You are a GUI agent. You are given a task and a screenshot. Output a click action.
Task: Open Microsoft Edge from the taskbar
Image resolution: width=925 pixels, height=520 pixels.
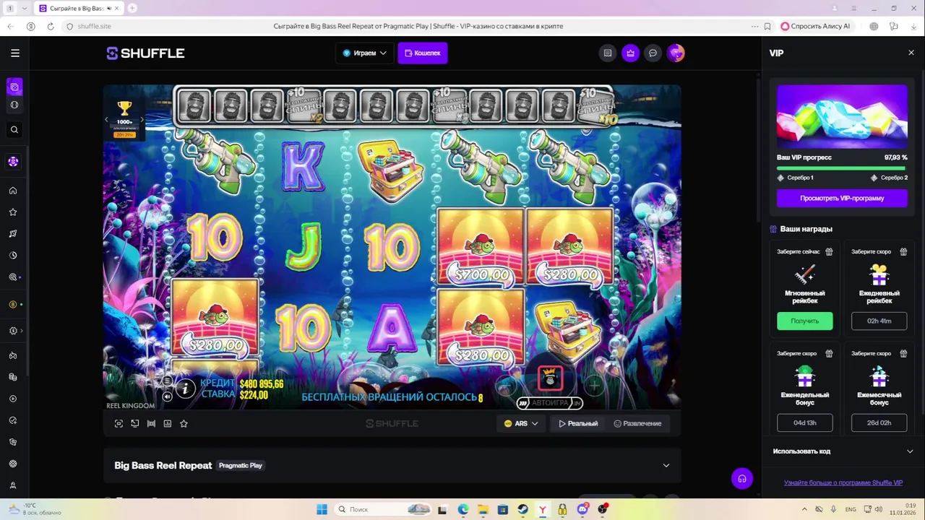pos(463,509)
